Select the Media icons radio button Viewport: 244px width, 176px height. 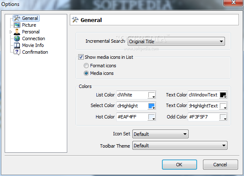(x=86, y=73)
